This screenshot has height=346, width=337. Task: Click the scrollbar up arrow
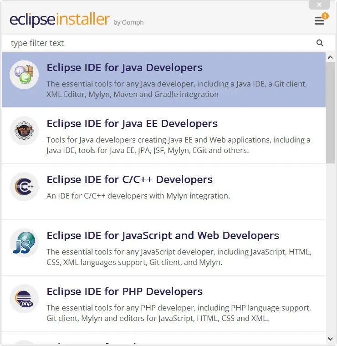(x=330, y=57)
